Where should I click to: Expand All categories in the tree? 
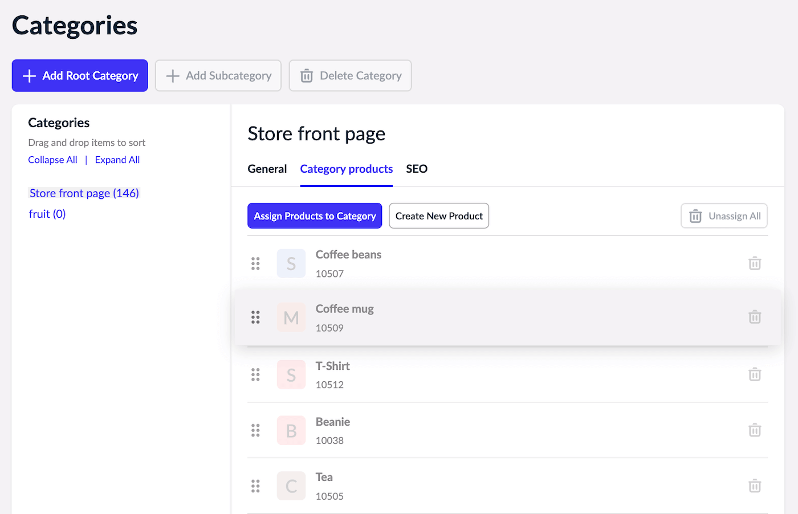pyautogui.click(x=117, y=160)
